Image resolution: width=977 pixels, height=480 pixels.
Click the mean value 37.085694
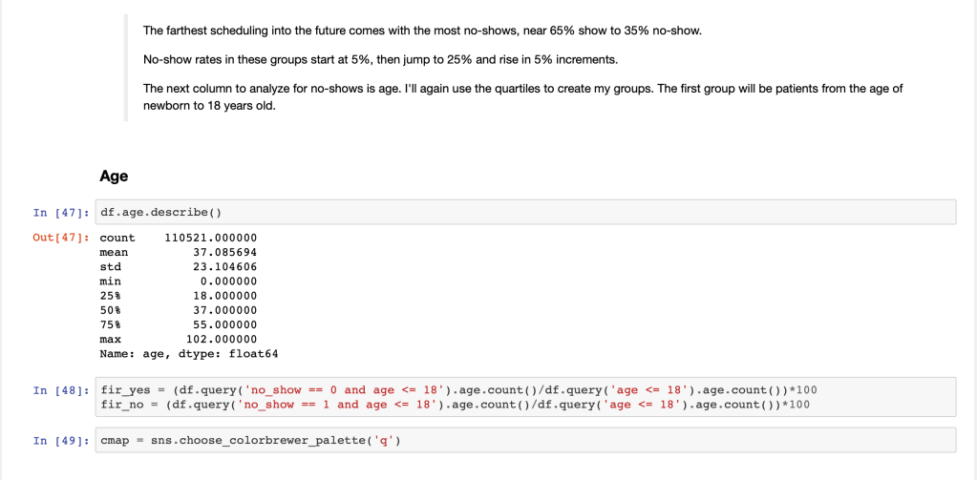coord(224,252)
